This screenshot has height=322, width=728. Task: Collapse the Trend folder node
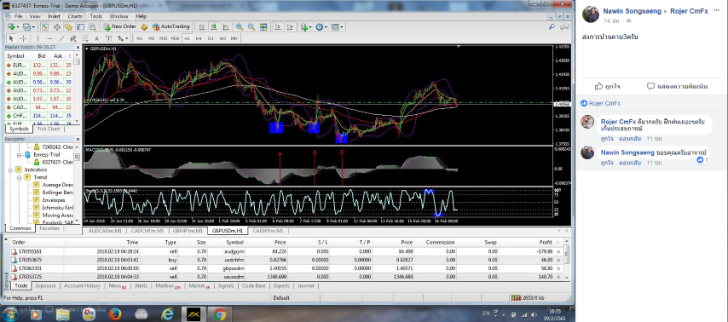(x=20, y=177)
